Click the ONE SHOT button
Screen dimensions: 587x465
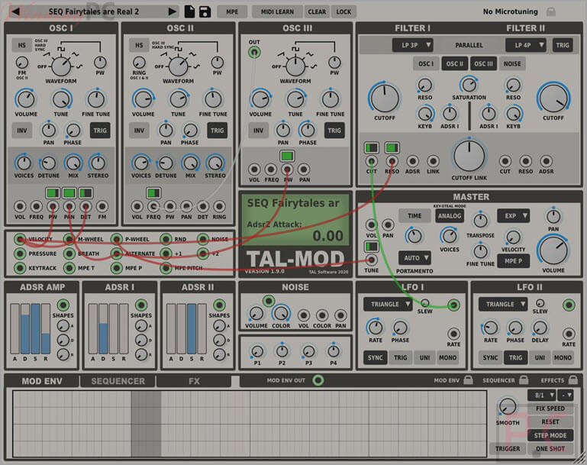point(550,449)
